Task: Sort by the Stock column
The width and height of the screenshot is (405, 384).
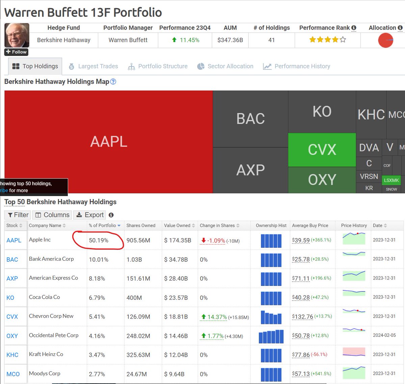Action: click(14, 225)
